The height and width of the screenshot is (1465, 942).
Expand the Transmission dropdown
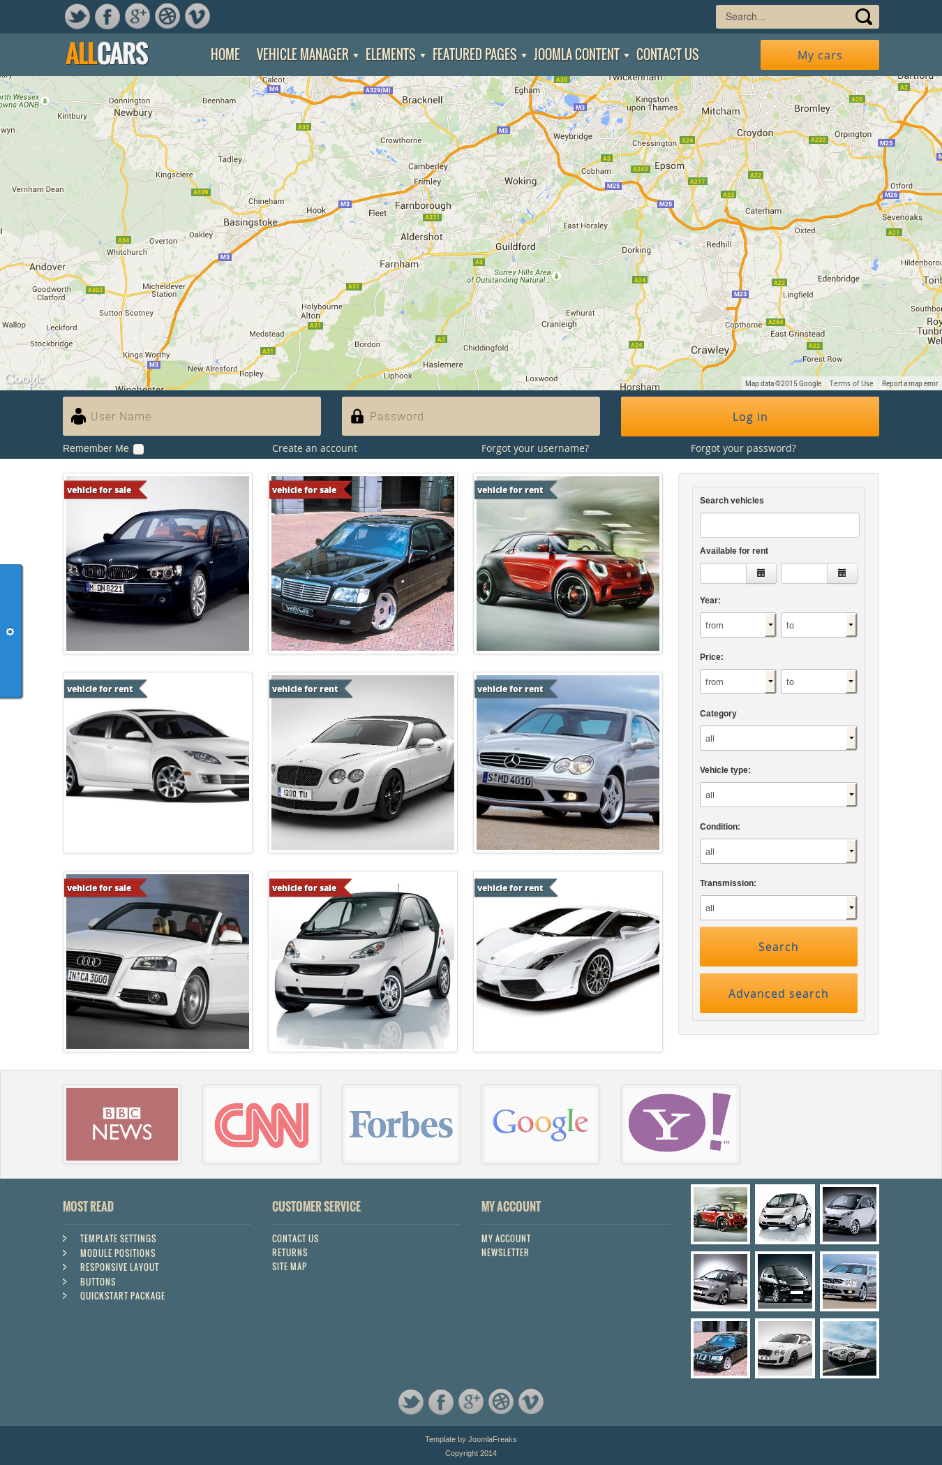[778, 908]
